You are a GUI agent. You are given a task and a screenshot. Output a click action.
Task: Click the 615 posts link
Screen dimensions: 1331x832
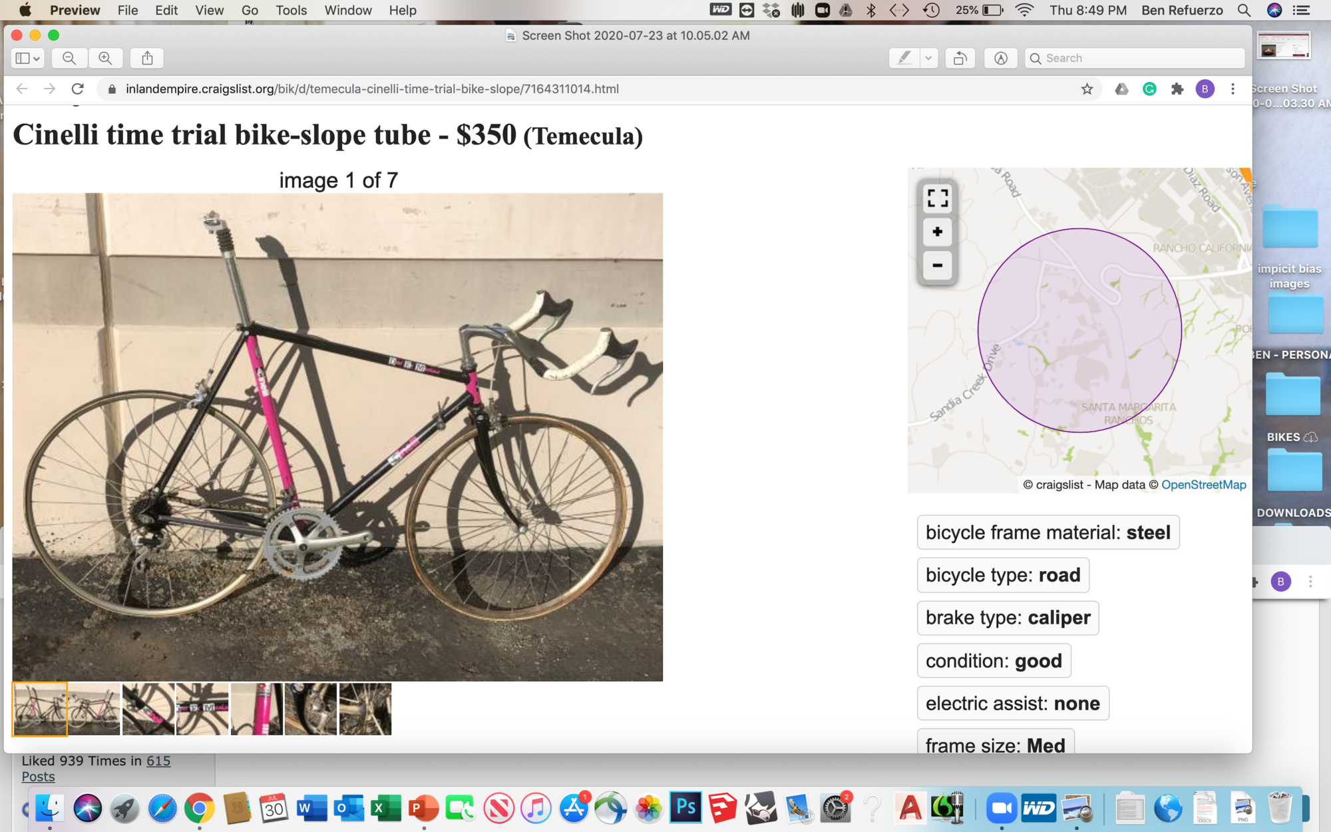pos(158,761)
